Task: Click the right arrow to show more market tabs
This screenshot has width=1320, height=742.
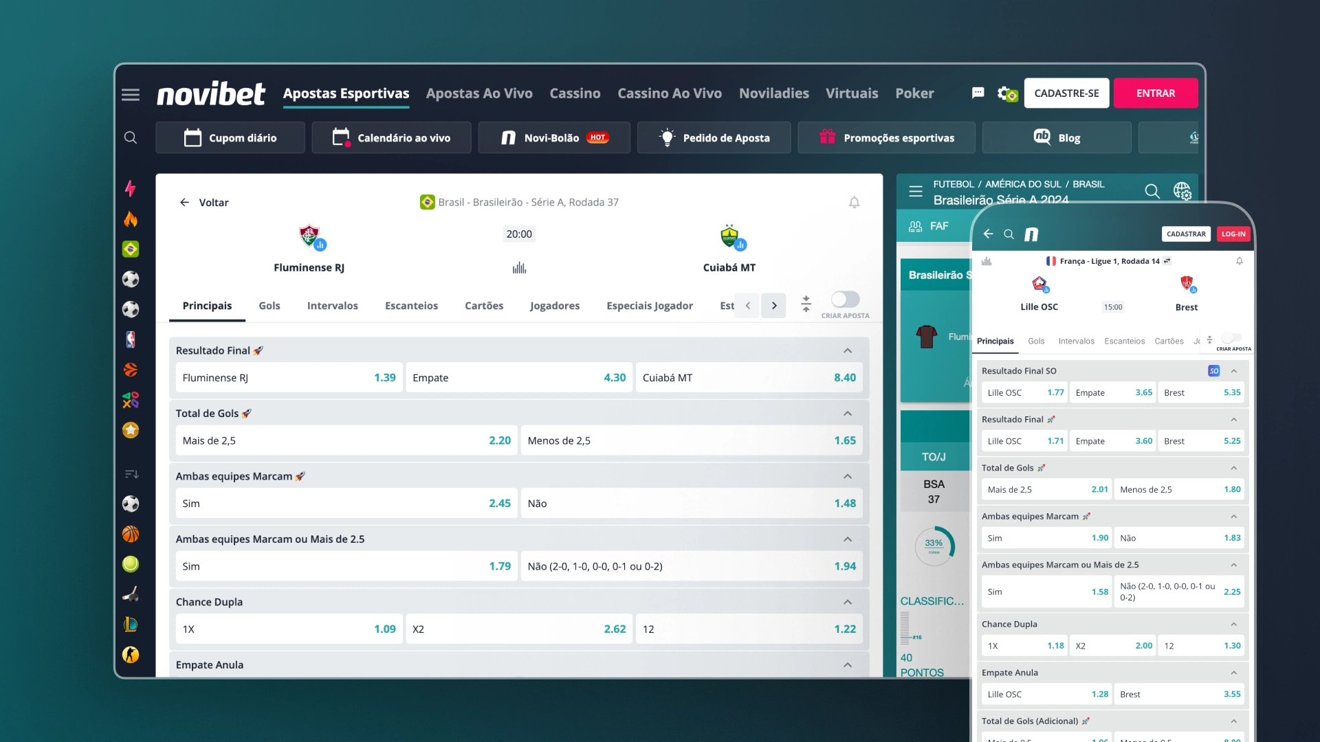Action: tap(773, 306)
